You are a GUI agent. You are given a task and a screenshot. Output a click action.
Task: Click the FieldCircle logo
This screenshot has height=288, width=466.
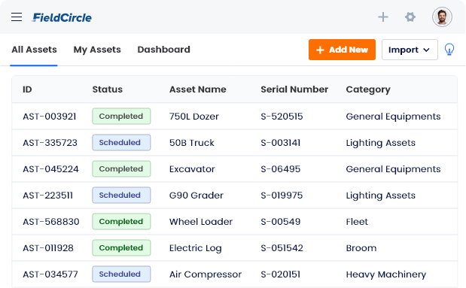[x=62, y=17]
